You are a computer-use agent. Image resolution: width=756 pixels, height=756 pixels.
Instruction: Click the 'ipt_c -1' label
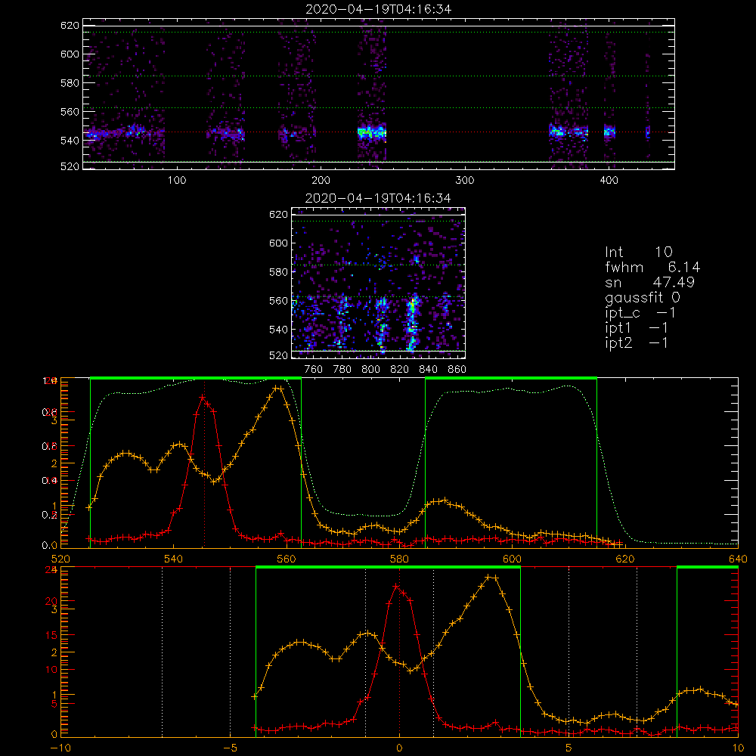coord(640,313)
